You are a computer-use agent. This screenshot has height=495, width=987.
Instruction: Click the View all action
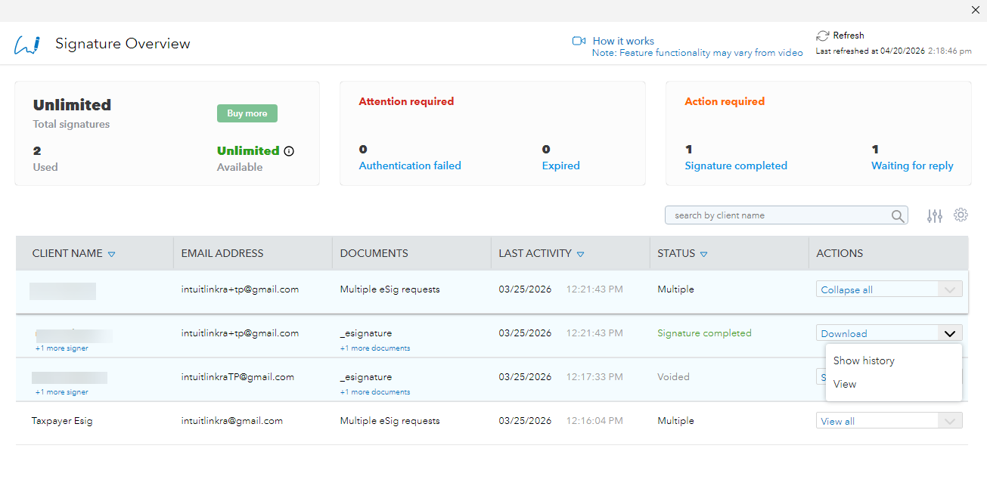(838, 421)
